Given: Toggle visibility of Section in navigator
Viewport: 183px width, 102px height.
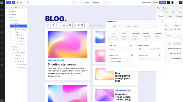Looking at the screenshot, I should pos(23,11).
